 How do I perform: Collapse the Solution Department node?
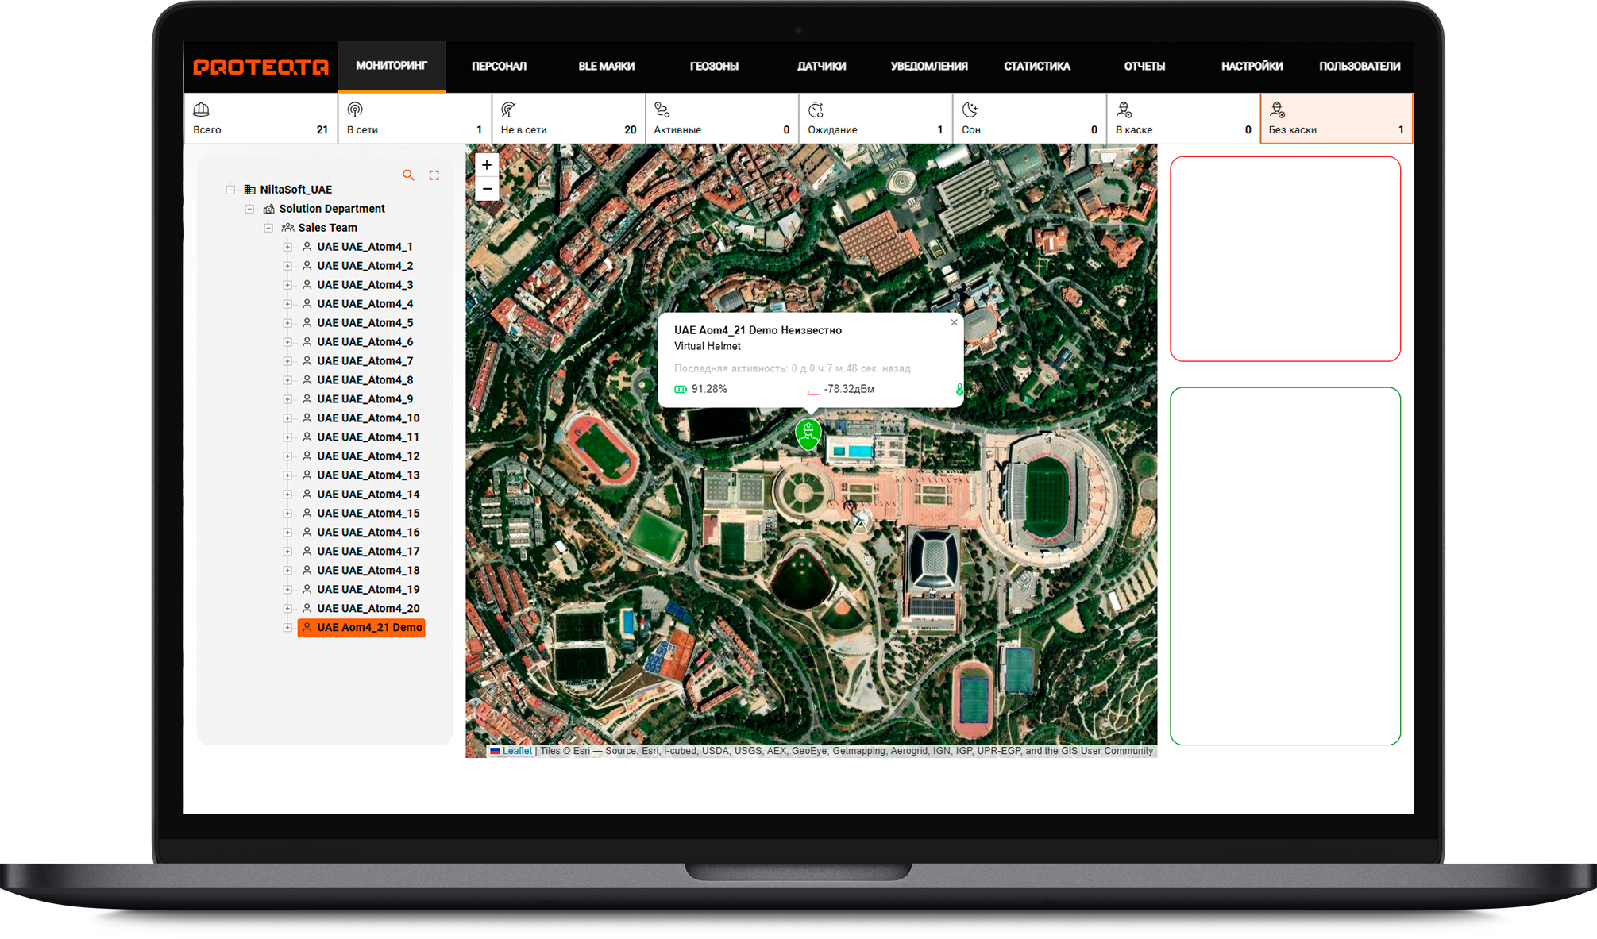pyautogui.click(x=249, y=209)
